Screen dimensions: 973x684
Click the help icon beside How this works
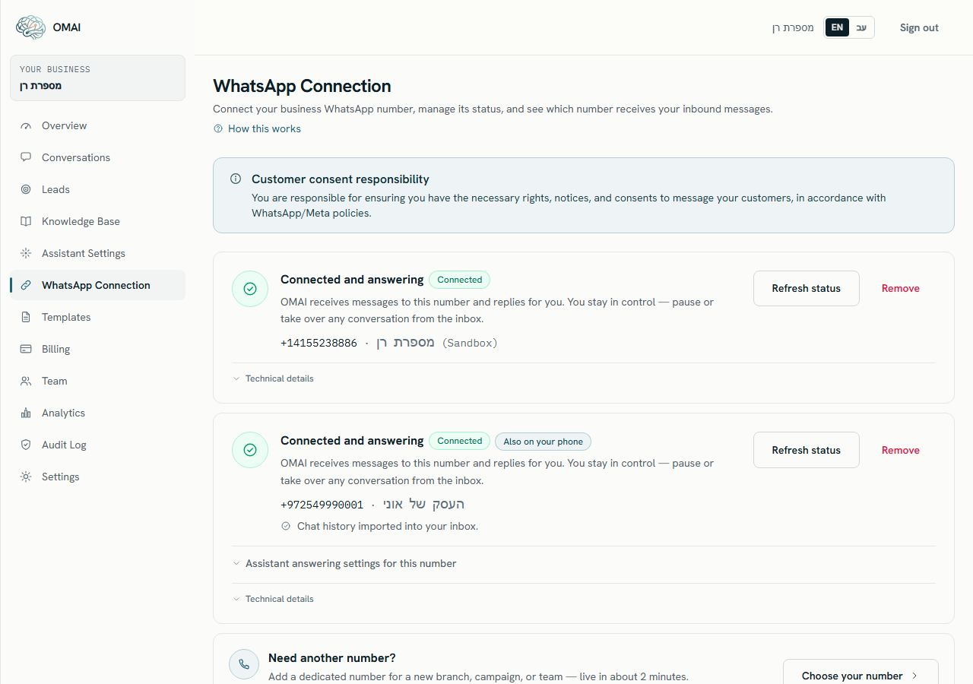(218, 129)
